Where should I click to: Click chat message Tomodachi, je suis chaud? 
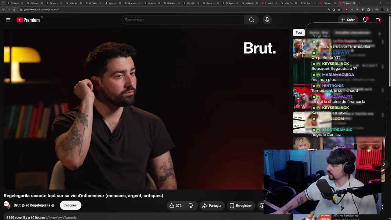click(334, 91)
